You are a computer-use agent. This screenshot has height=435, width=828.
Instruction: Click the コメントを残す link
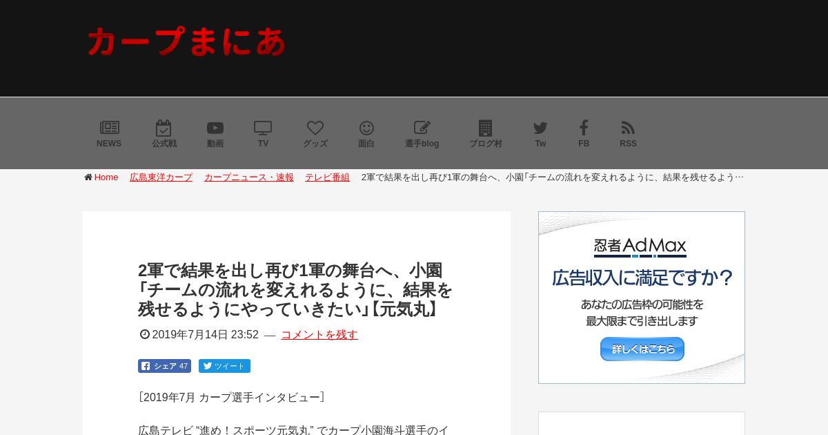point(319,335)
